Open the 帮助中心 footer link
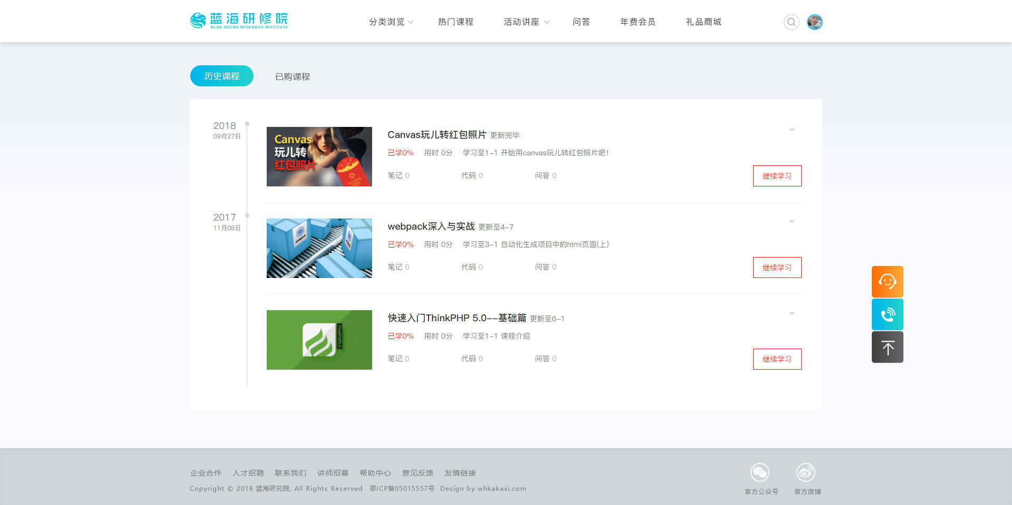 (x=375, y=473)
